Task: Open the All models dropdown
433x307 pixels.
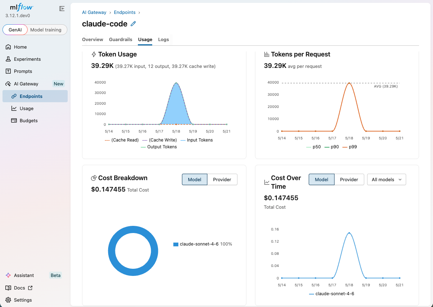Action: [x=386, y=179]
